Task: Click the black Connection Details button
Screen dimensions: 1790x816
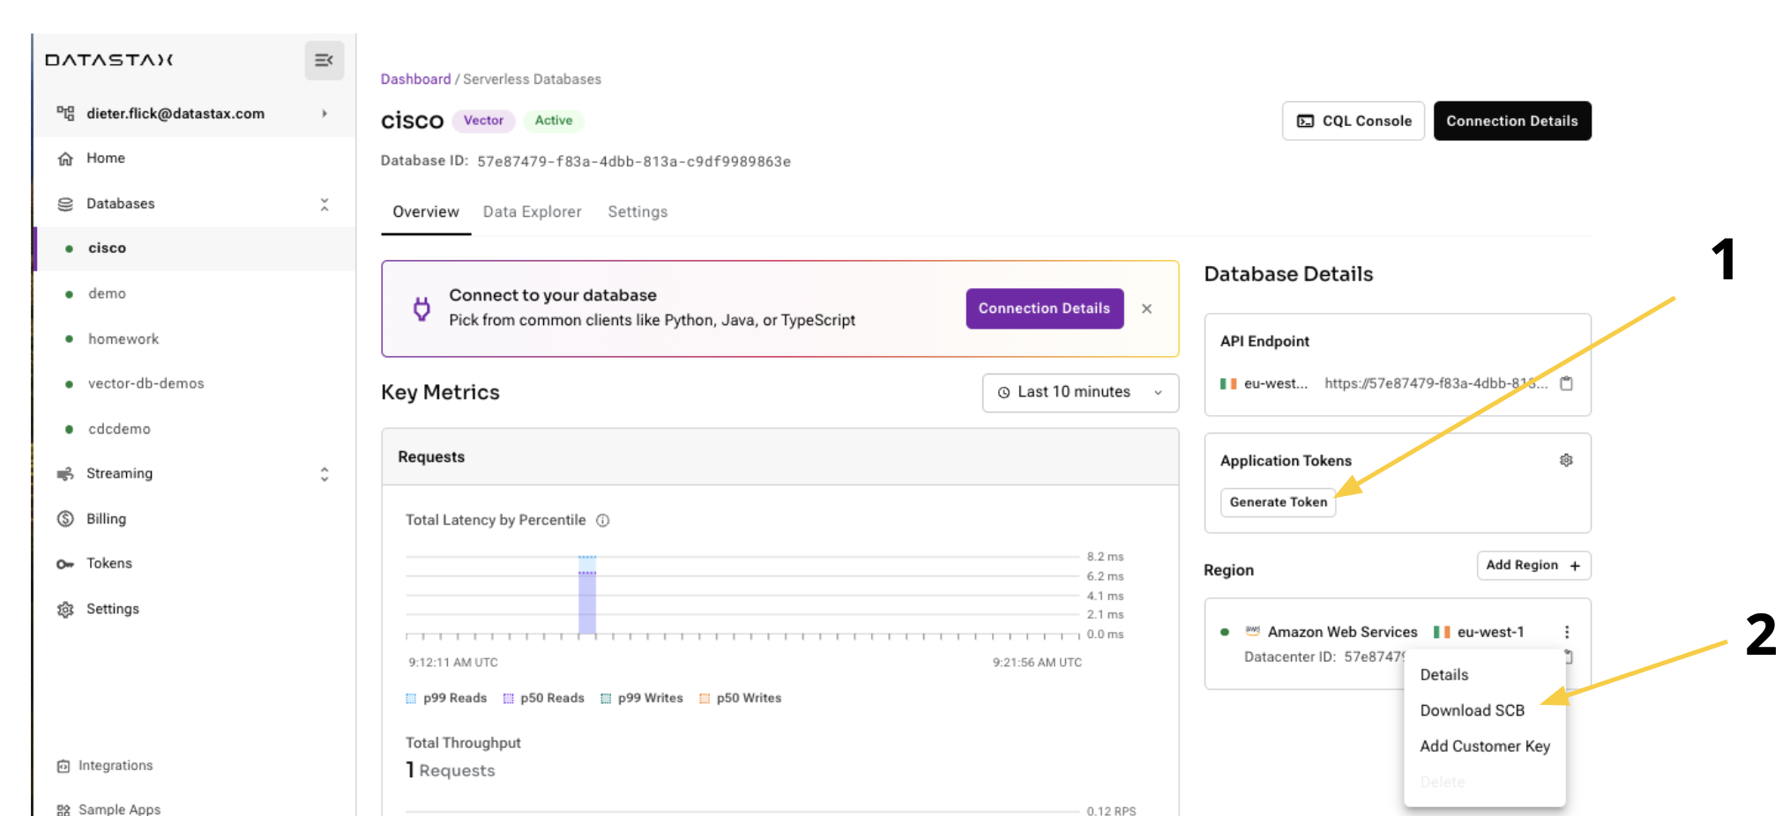Action: pyautogui.click(x=1512, y=121)
